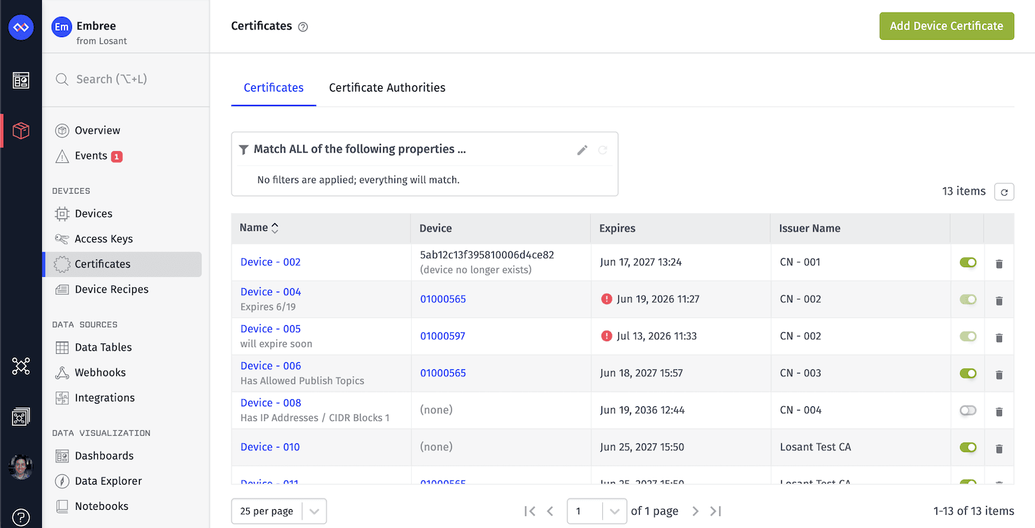Open the workflows network icon in rail

(21, 366)
